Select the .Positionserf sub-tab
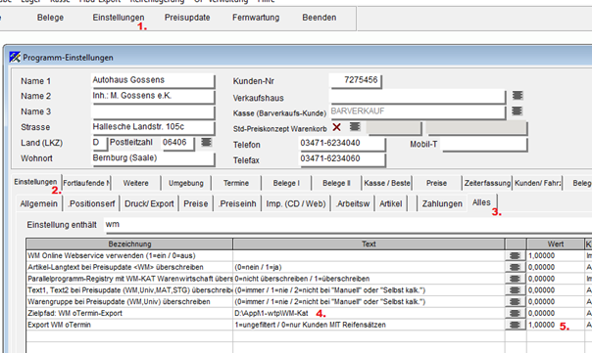The width and height of the screenshot is (592, 353). tap(91, 203)
